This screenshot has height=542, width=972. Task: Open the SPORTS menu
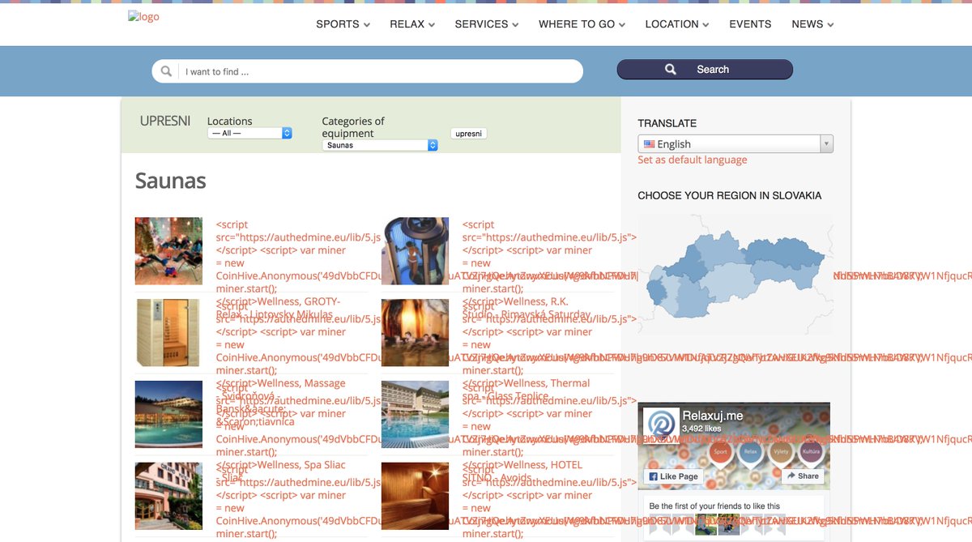point(343,24)
